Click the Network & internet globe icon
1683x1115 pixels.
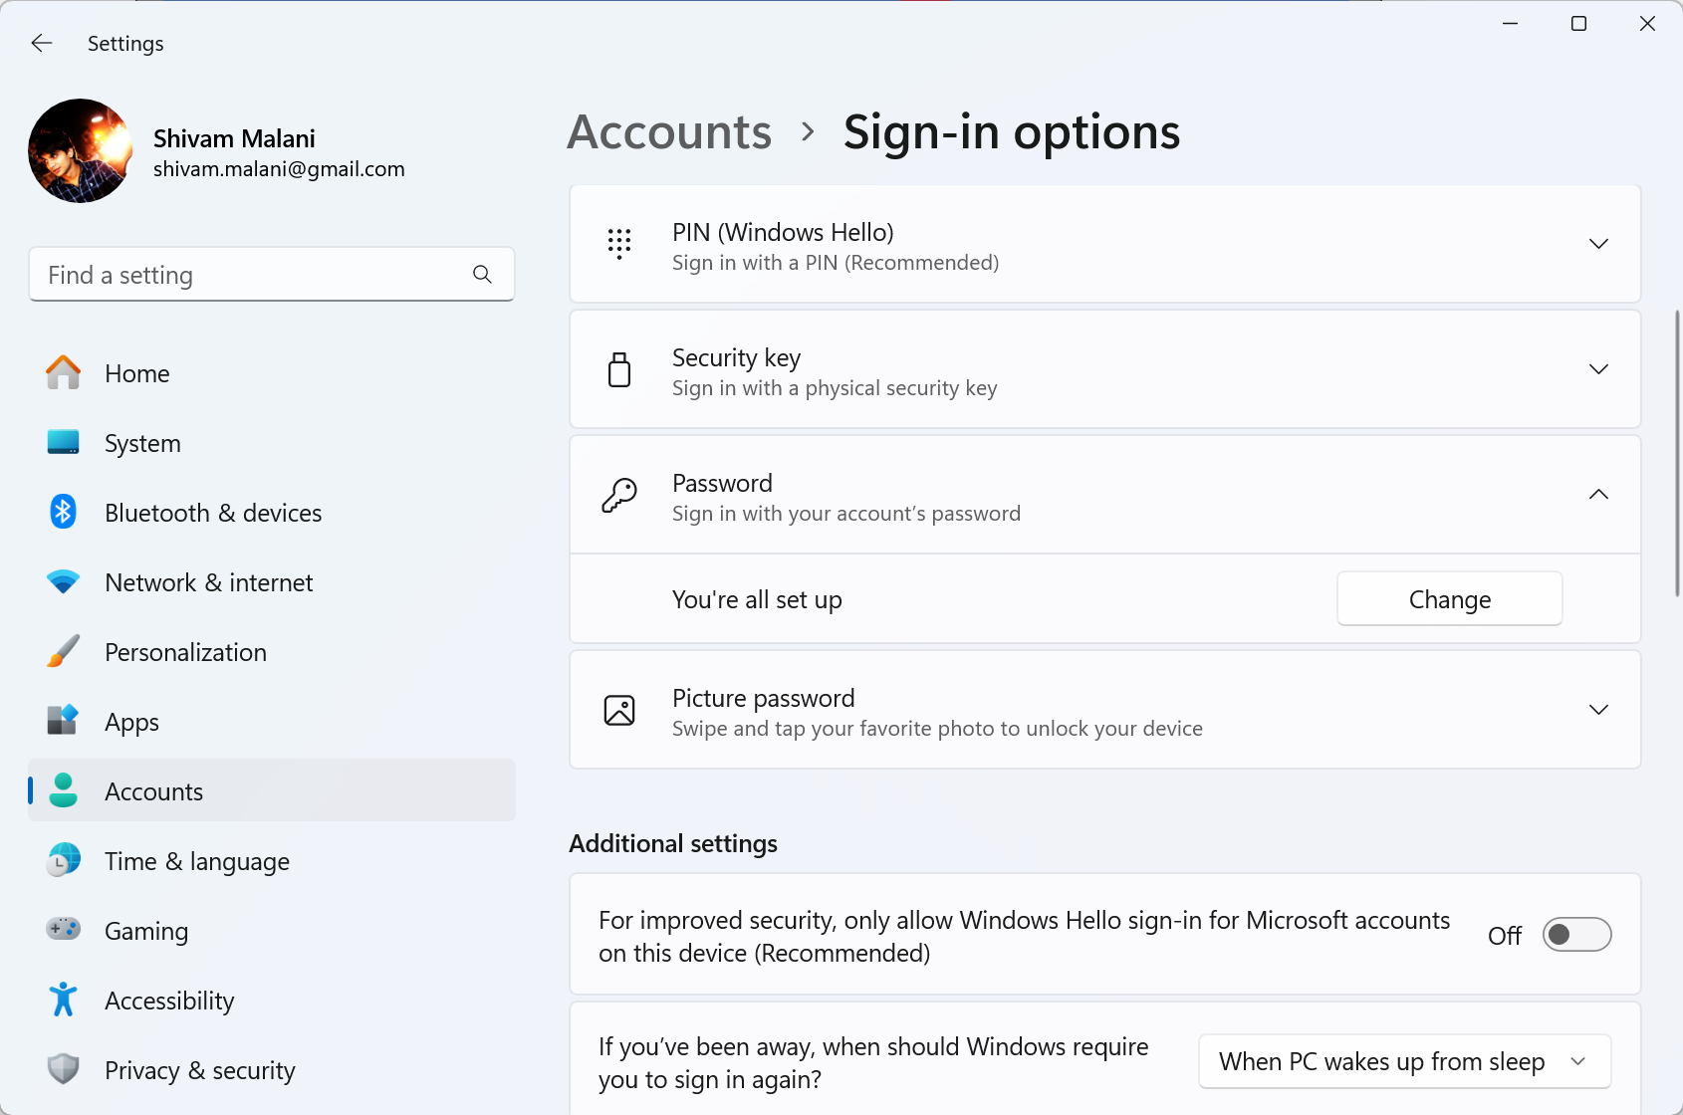tap(63, 581)
